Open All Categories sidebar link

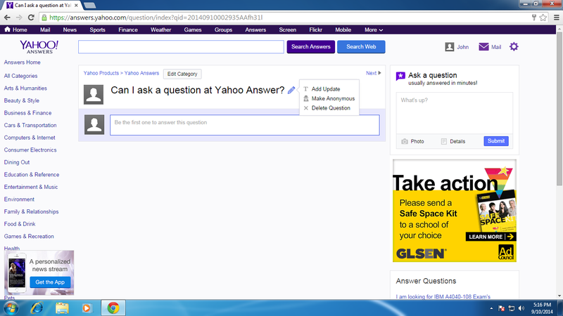pos(20,76)
